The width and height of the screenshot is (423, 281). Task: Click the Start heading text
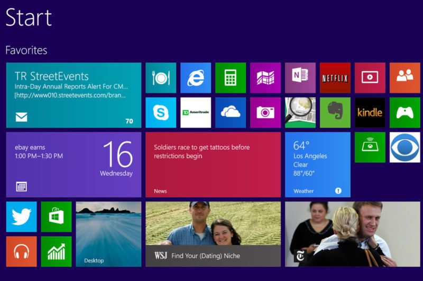(x=29, y=17)
